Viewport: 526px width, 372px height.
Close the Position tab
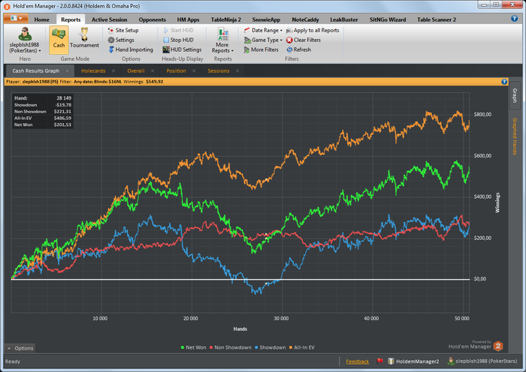pos(194,71)
